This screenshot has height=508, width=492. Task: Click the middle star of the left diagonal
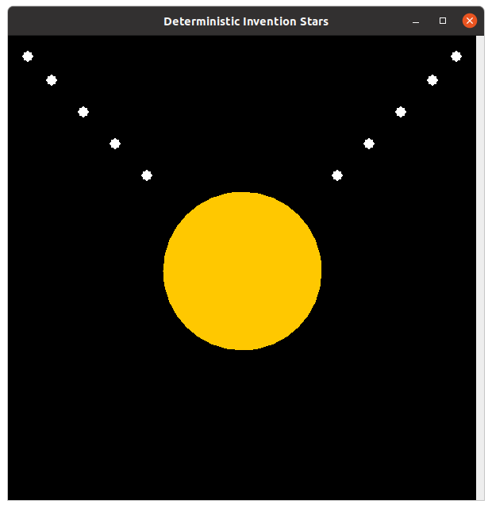pos(83,112)
